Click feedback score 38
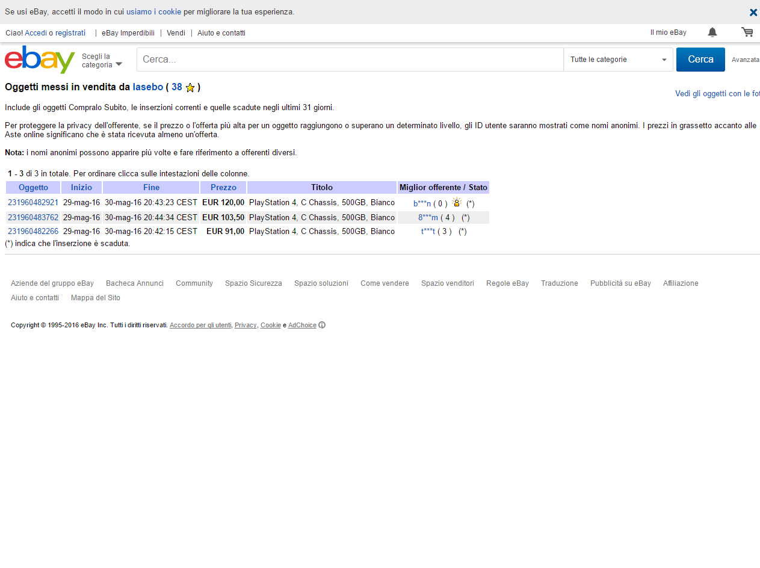The image size is (760, 568). tap(177, 87)
